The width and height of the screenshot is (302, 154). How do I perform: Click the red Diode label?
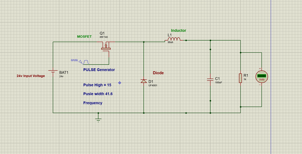(158, 73)
